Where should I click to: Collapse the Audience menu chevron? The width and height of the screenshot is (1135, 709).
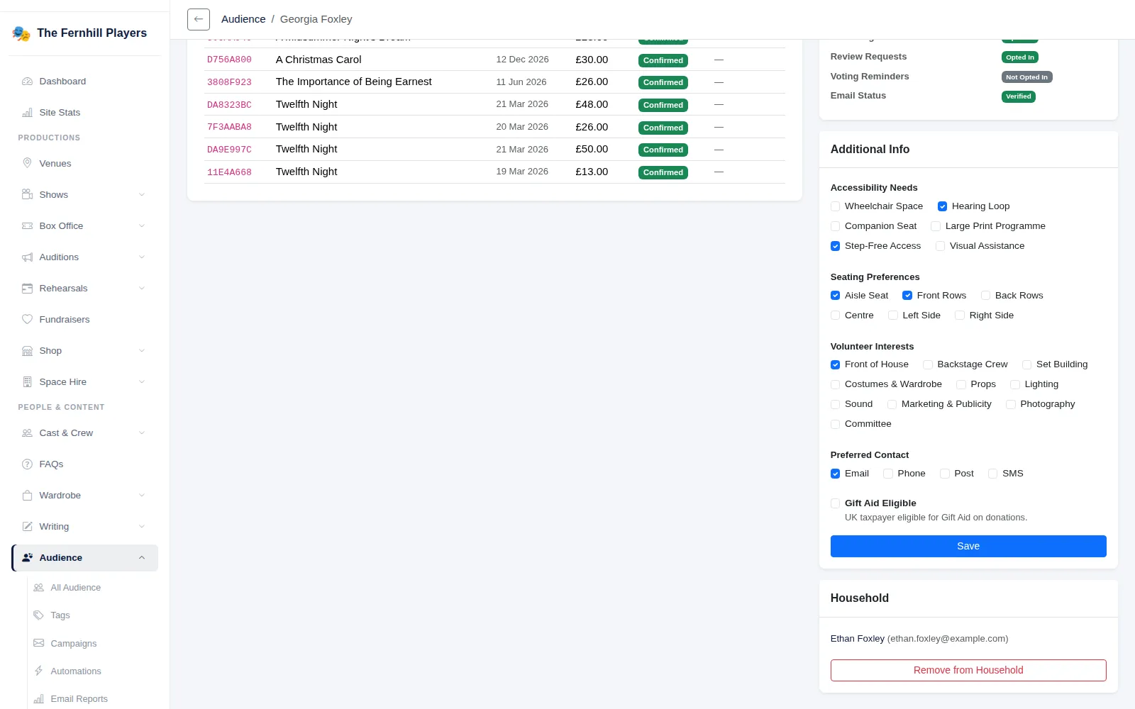[x=142, y=558]
